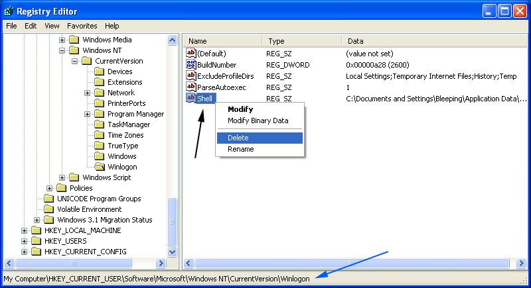Expand the HKEY_LOCAL_MACHINE hive
Image resolution: width=531 pixels, height=288 pixels.
click(x=24, y=230)
